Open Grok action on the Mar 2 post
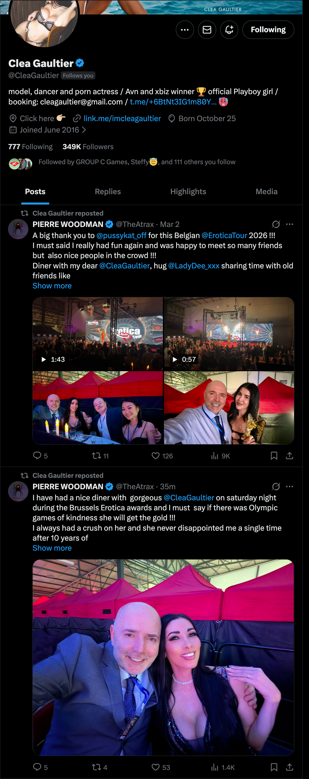 [x=276, y=224]
